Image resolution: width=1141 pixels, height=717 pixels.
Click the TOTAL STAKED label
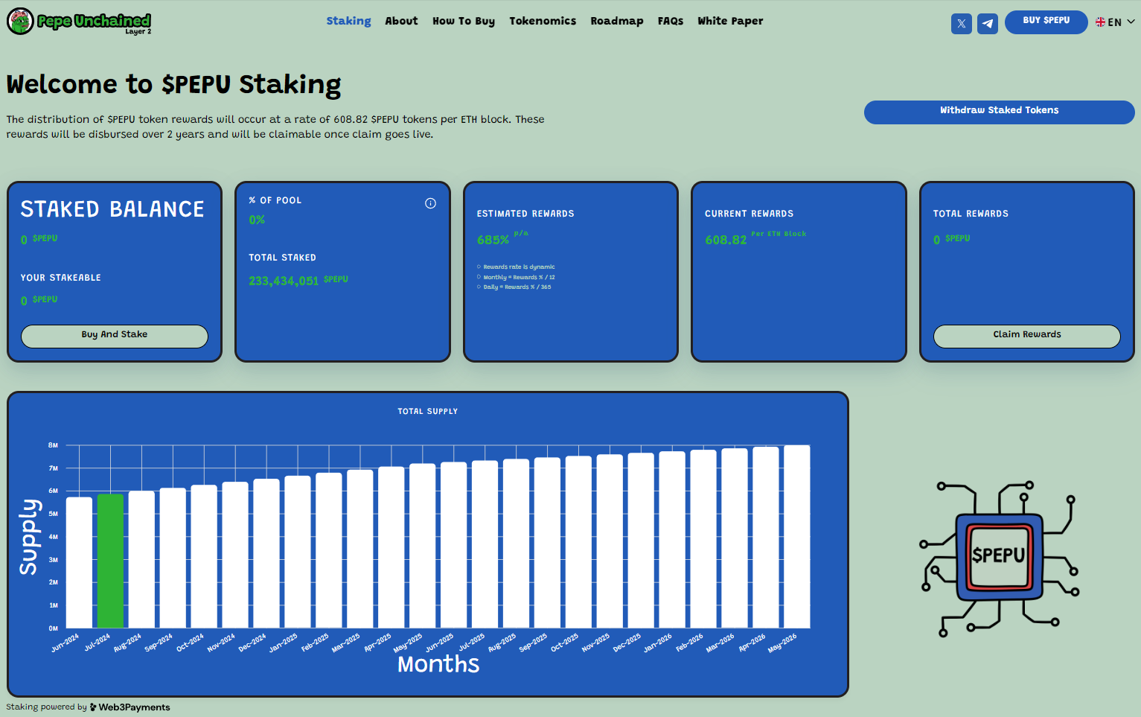point(282,258)
